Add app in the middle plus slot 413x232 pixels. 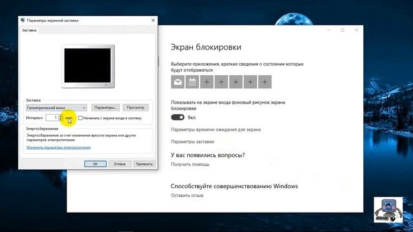pos(236,82)
